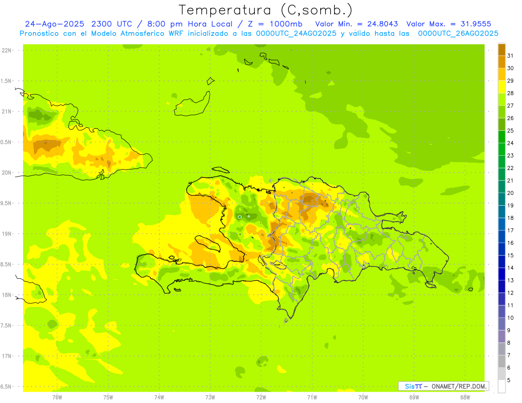Viewport: 522px width, 403px height.
Task: Click the '72W' longitude label
Action: [261, 397]
